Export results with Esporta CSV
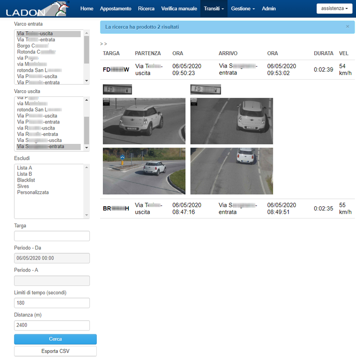This screenshot has height=359, width=356. pos(55,351)
